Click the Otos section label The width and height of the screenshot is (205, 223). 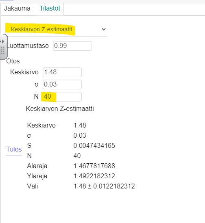coord(13,61)
